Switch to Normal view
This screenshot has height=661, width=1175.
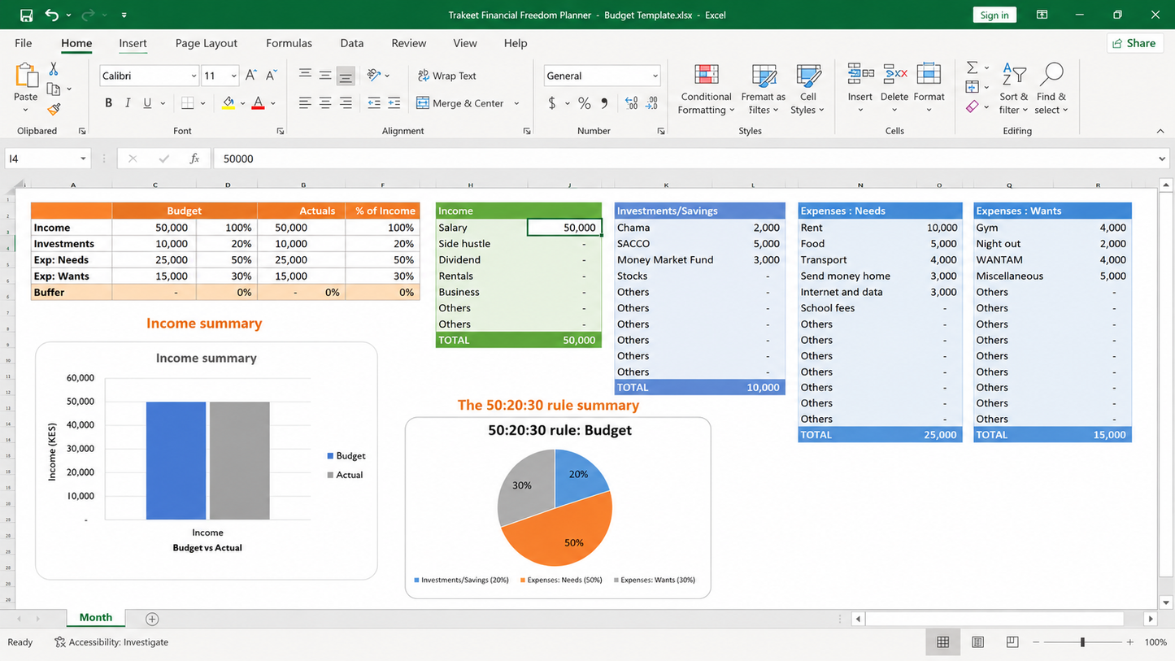tap(943, 642)
